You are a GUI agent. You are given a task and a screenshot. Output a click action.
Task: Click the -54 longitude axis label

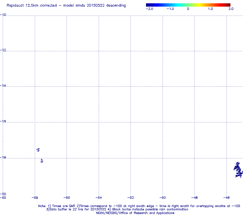[99, 198]
